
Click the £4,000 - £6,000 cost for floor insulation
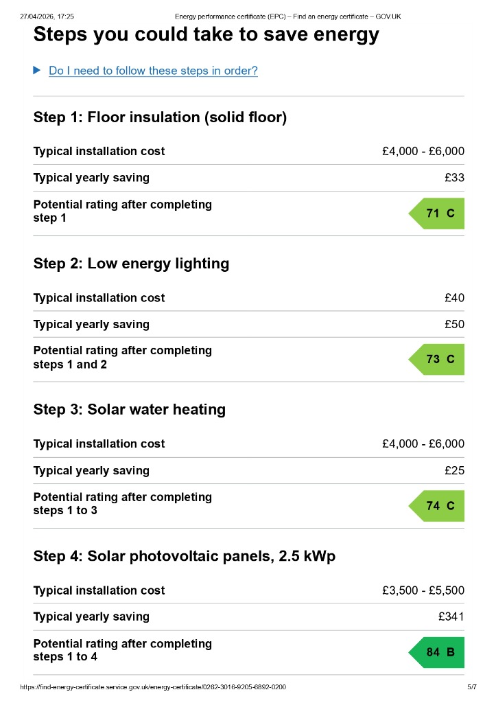423,151
